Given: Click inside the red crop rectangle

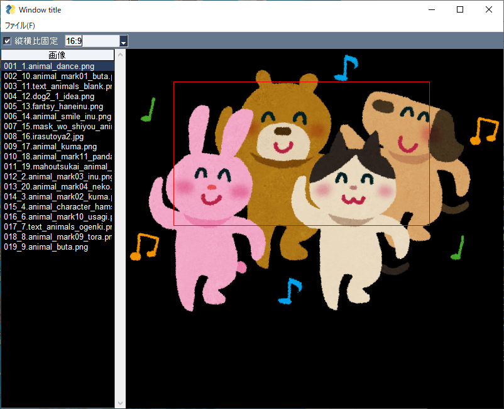Looking at the screenshot, I should [302, 154].
